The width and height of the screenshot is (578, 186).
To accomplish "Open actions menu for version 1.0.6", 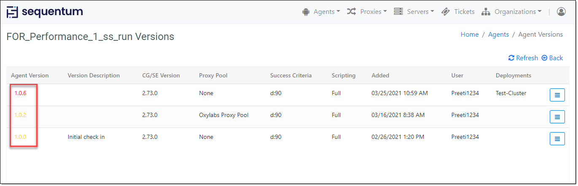I will [557, 95].
